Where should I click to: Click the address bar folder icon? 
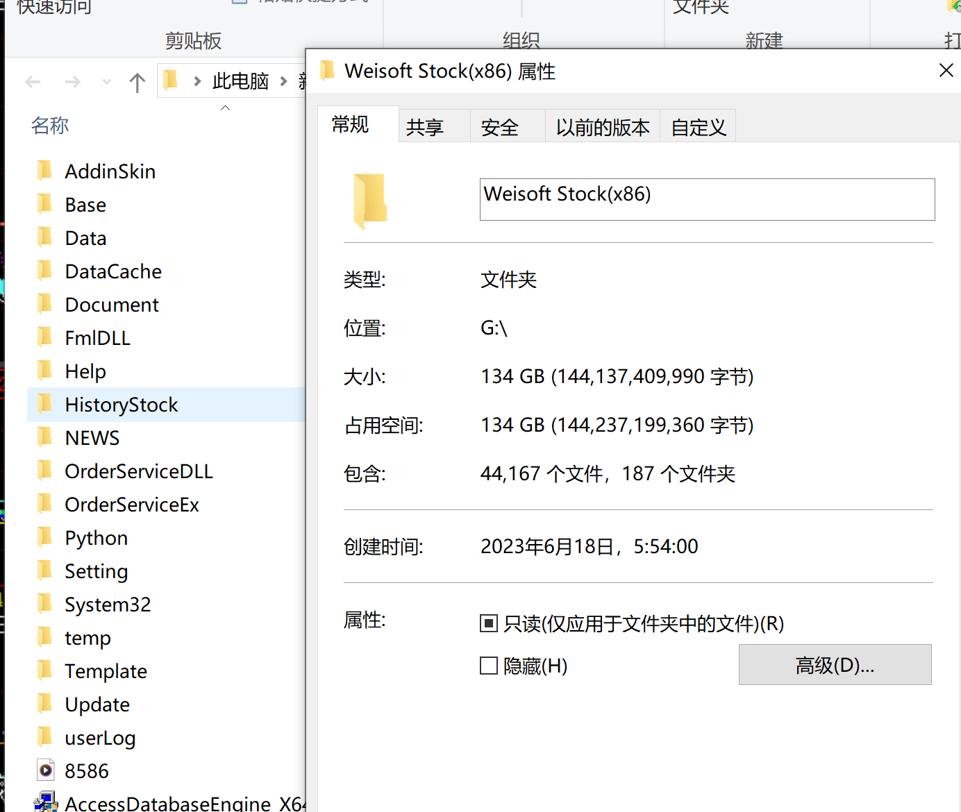point(171,81)
